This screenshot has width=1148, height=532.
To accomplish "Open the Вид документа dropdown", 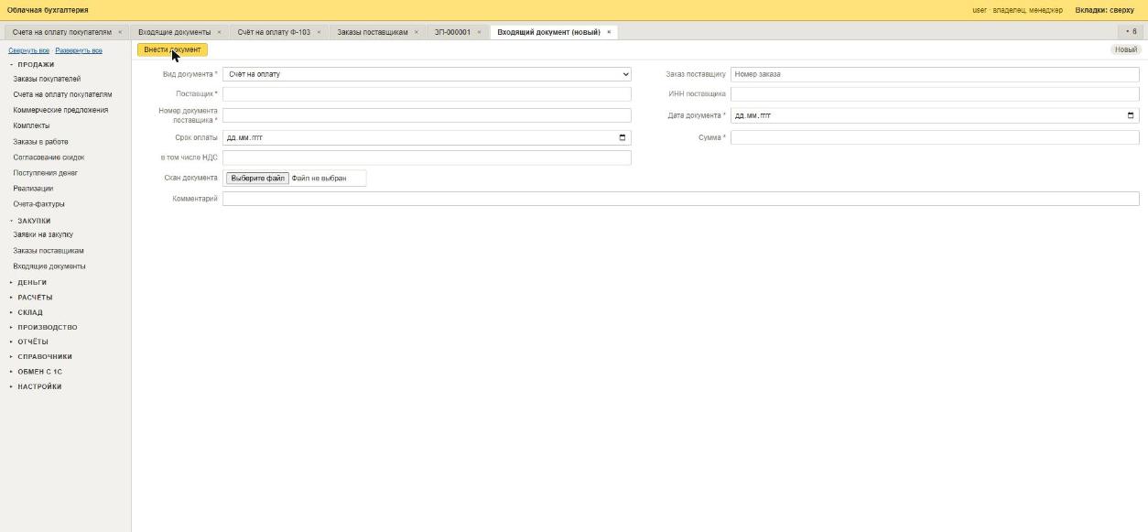I will coord(427,74).
